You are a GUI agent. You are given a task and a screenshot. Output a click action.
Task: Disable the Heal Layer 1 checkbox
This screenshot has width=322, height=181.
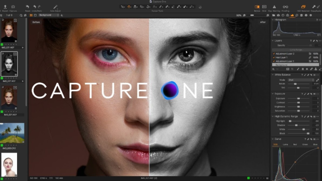(x=274, y=58)
